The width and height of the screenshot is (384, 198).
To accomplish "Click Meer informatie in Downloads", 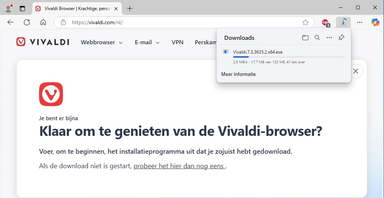I will [x=238, y=74].
